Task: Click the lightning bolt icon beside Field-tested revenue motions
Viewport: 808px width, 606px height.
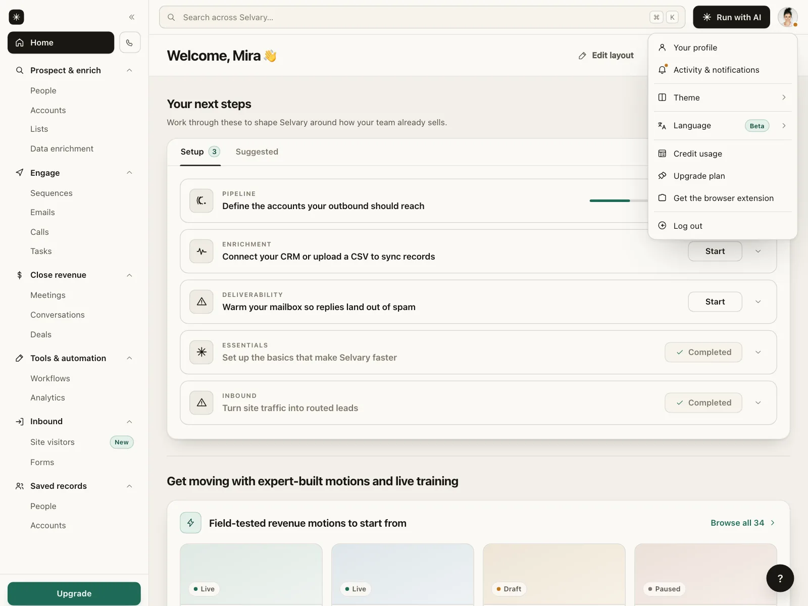Action: [x=191, y=523]
